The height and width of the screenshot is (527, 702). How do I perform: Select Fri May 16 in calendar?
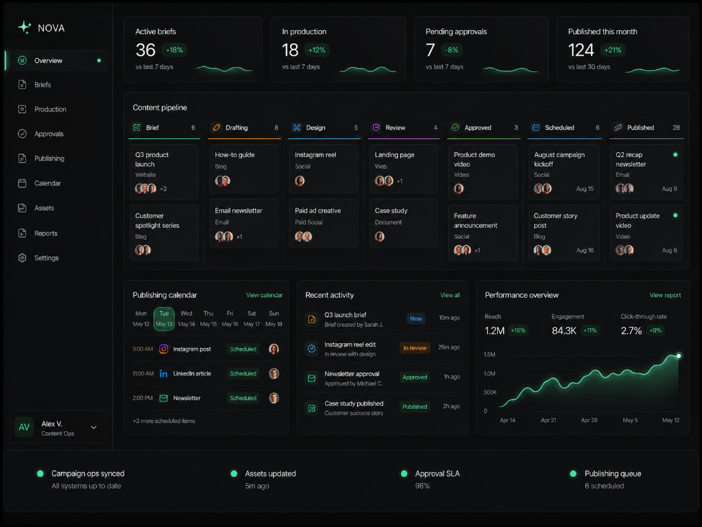tap(230, 318)
